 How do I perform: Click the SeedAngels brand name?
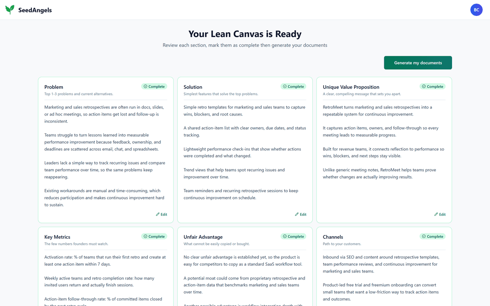click(35, 10)
